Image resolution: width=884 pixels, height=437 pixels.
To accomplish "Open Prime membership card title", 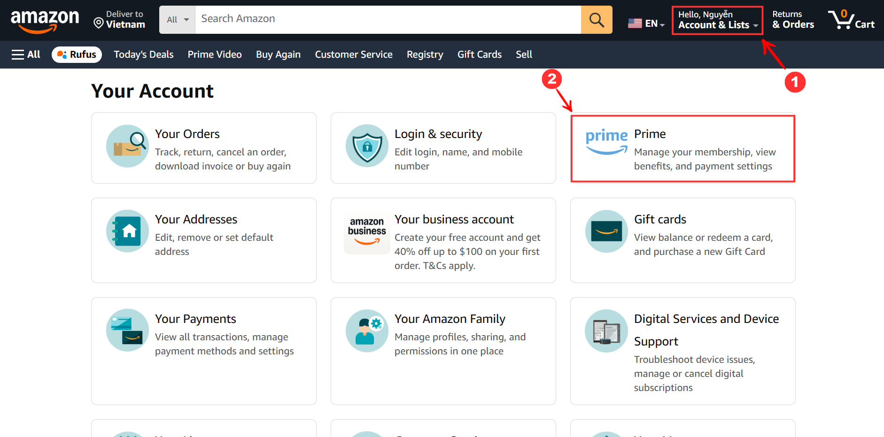I will 650,134.
